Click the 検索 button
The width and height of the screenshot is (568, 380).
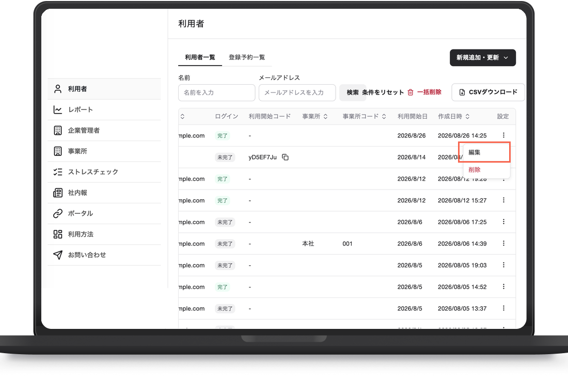pos(353,92)
